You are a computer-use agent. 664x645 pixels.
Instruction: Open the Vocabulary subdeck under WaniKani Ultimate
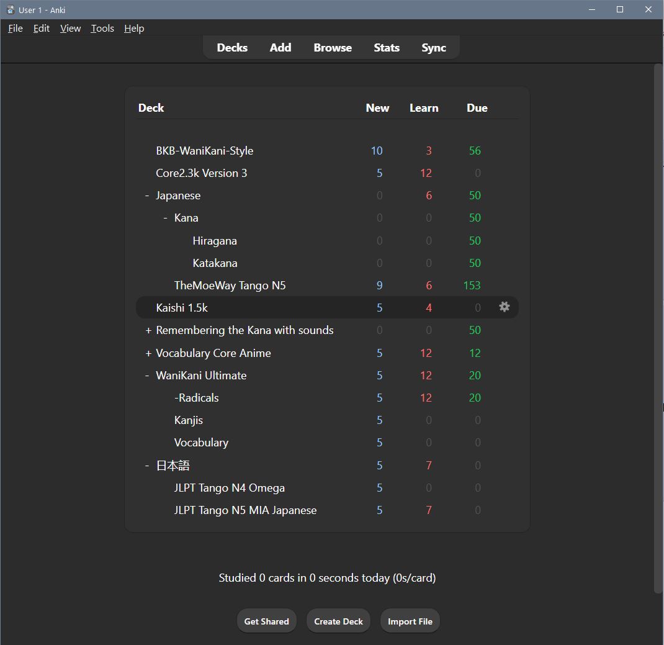(x=201, y=443)
